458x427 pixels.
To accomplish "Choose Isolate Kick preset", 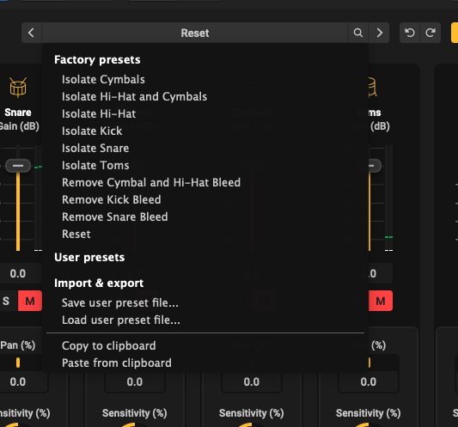I will tap(92, 131).
